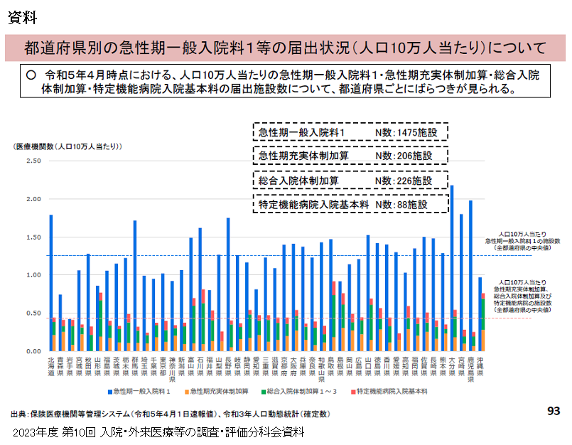Click the orange 急性期充実体制加算 legend swatch
572x445 pixels.
pyautogui.click(x=187, y=392)
